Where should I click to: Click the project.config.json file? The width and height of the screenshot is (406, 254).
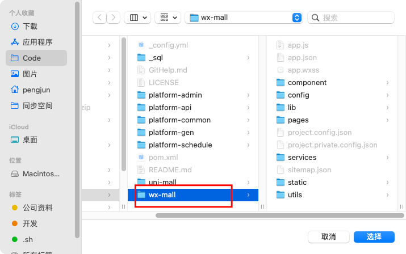(332, 133)
